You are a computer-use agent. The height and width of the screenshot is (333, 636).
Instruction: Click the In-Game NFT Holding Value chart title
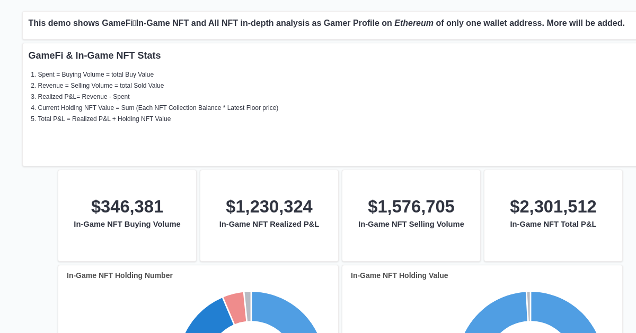400,275
